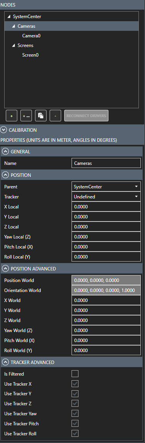Collapse the Position Advanced section
Screen dimensions: 145x443
(x=5, y=268)
